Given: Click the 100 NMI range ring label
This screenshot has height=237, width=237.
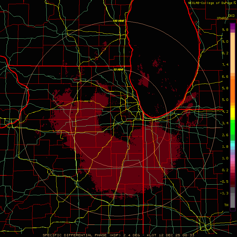Looking at the screenshot, I should point(118,21).
